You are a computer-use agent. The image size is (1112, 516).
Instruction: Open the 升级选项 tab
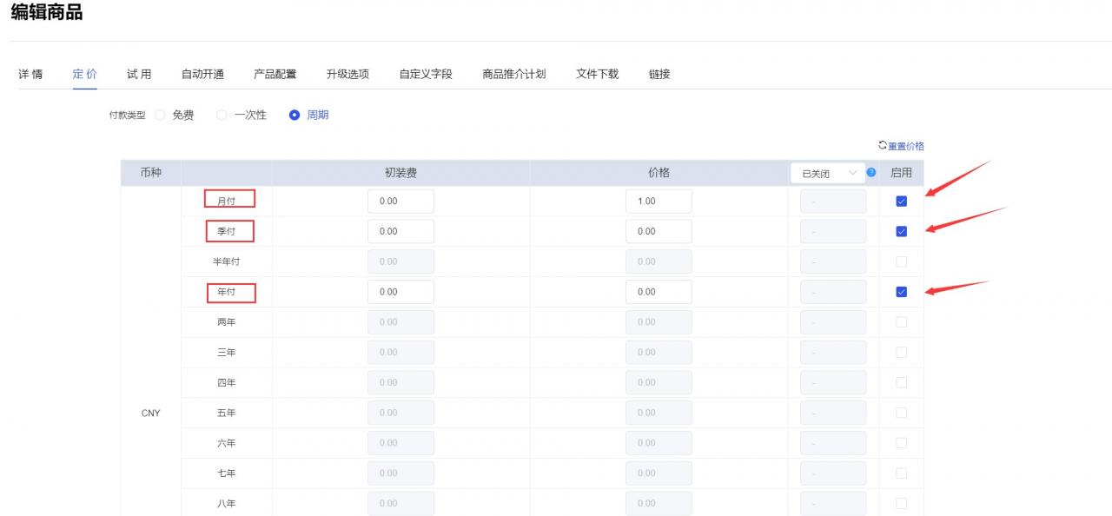click(x=347, y=74)
